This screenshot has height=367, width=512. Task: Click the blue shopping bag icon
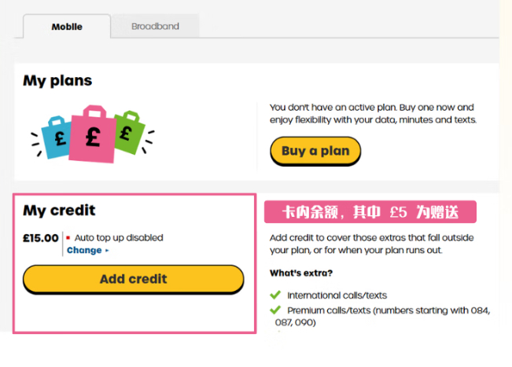tap(57, 135)
